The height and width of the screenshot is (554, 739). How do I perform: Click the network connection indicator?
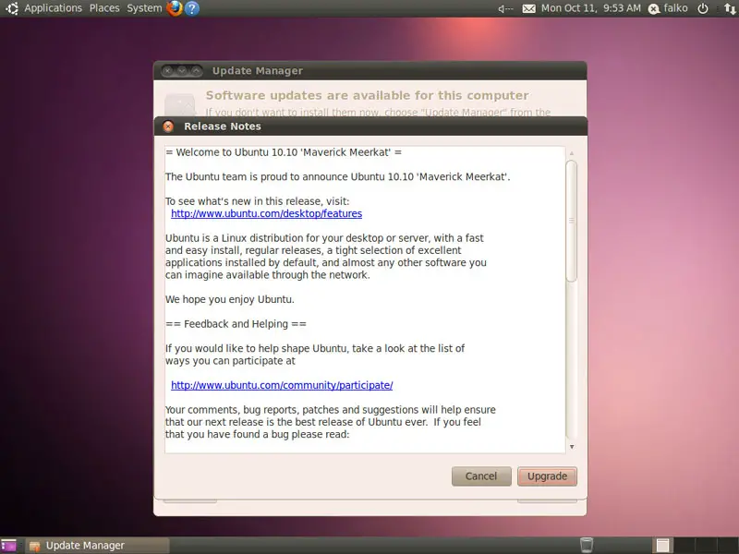730,8
